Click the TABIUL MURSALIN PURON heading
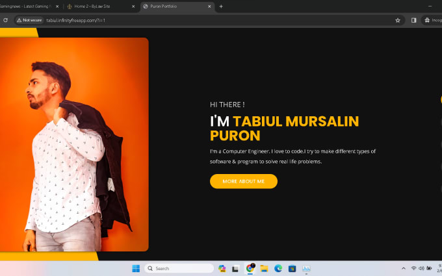The image size is (442, 276). point(285,129)
